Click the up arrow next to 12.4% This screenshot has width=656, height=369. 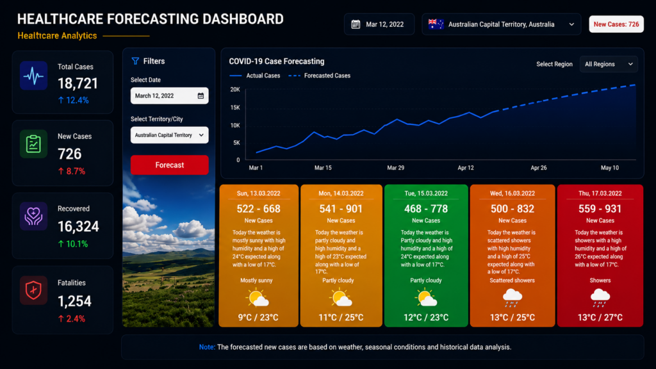tap(61, 100)
